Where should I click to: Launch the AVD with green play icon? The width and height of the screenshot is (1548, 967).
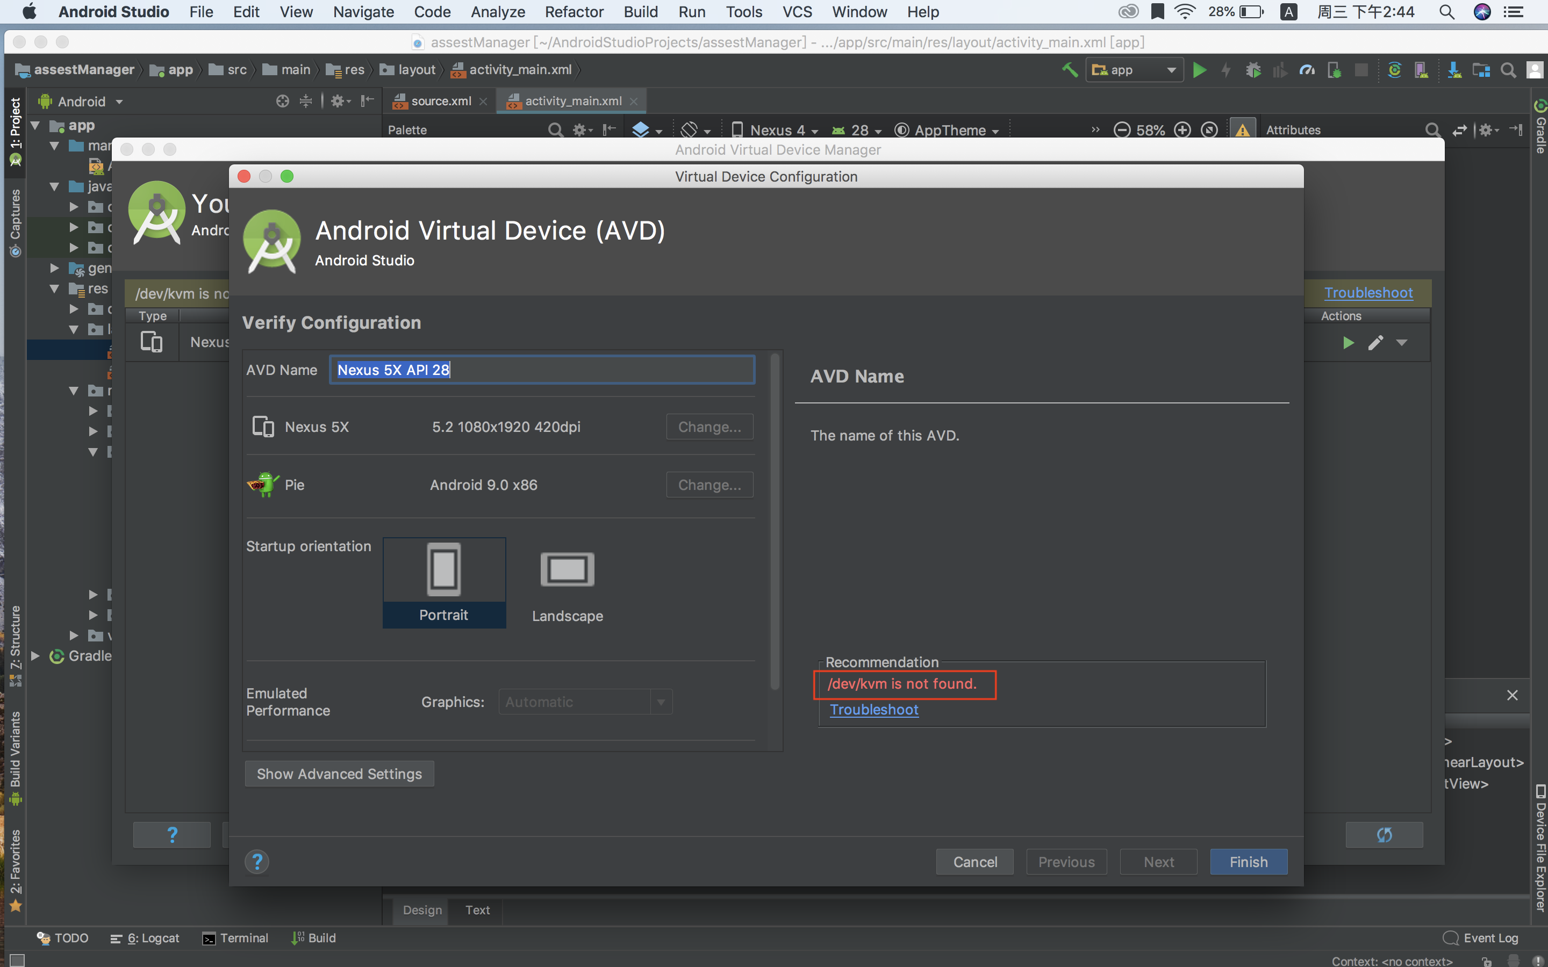point(1348,343)
